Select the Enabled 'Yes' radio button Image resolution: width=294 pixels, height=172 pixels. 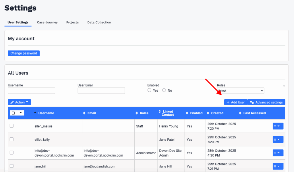pos(149,90)
